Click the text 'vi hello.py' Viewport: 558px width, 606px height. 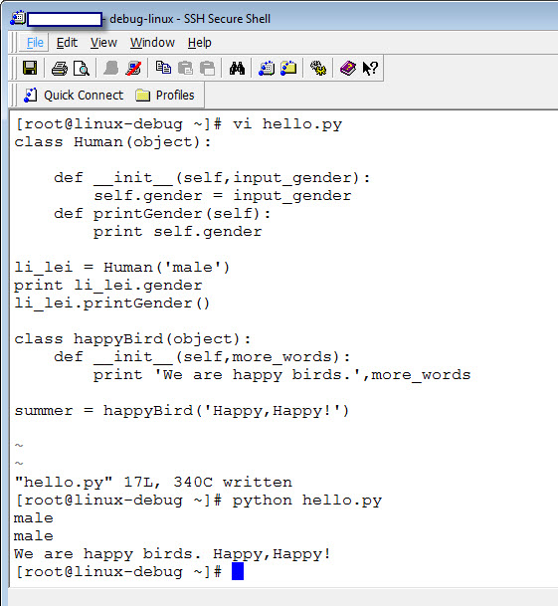[287, 124]
